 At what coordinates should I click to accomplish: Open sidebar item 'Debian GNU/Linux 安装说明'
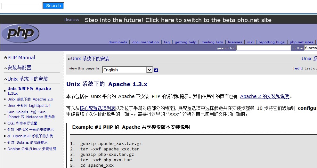click(31, 149)
